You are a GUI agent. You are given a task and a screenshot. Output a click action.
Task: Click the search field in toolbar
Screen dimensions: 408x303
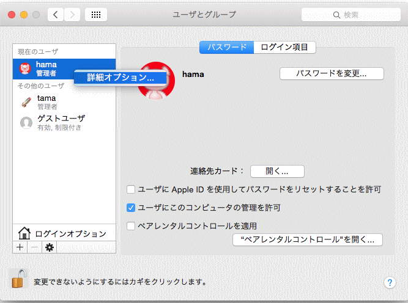point(351,15)
